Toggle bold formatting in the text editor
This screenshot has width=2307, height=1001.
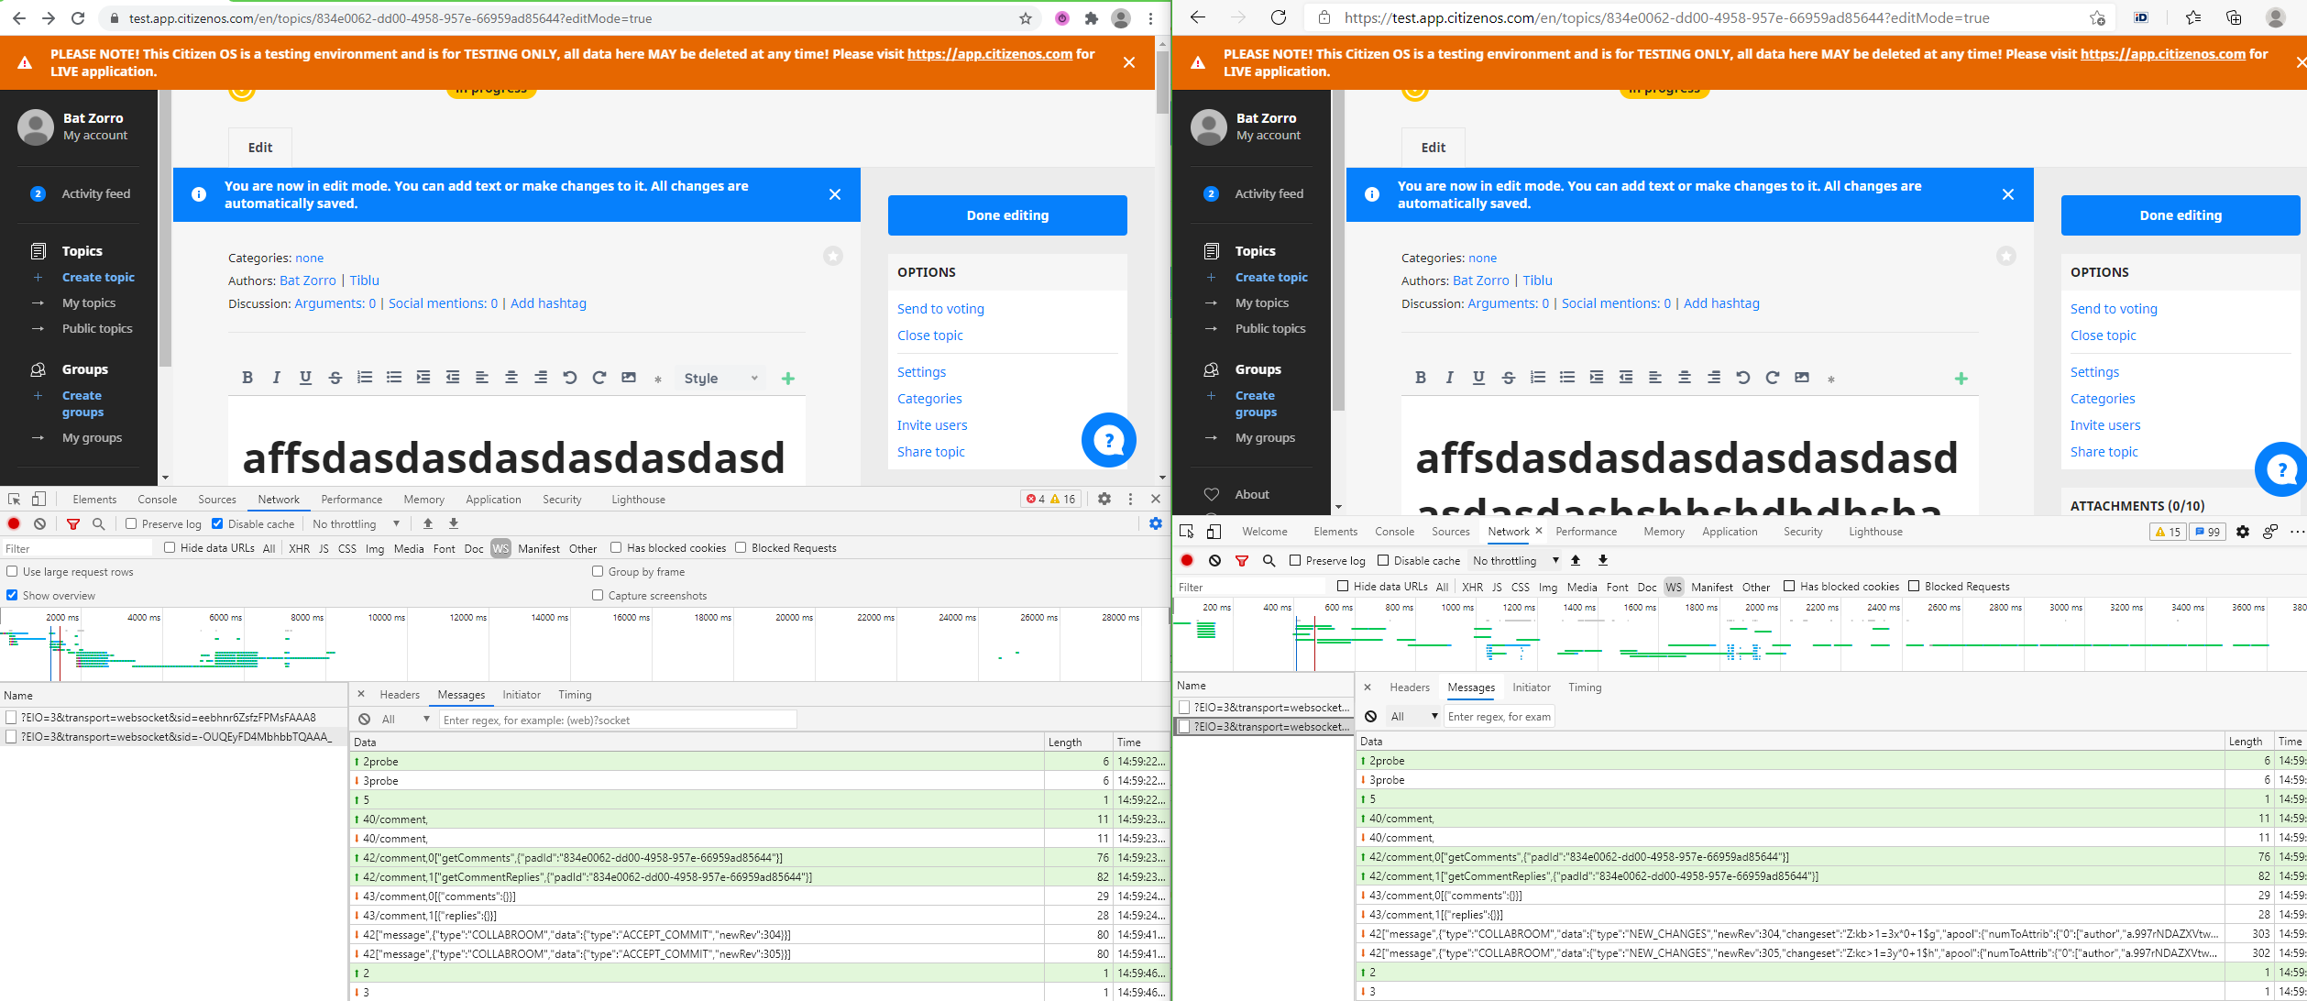pos(247,377)
